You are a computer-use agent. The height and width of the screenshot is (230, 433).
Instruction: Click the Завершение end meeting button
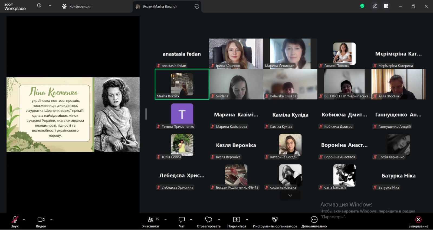418,220
